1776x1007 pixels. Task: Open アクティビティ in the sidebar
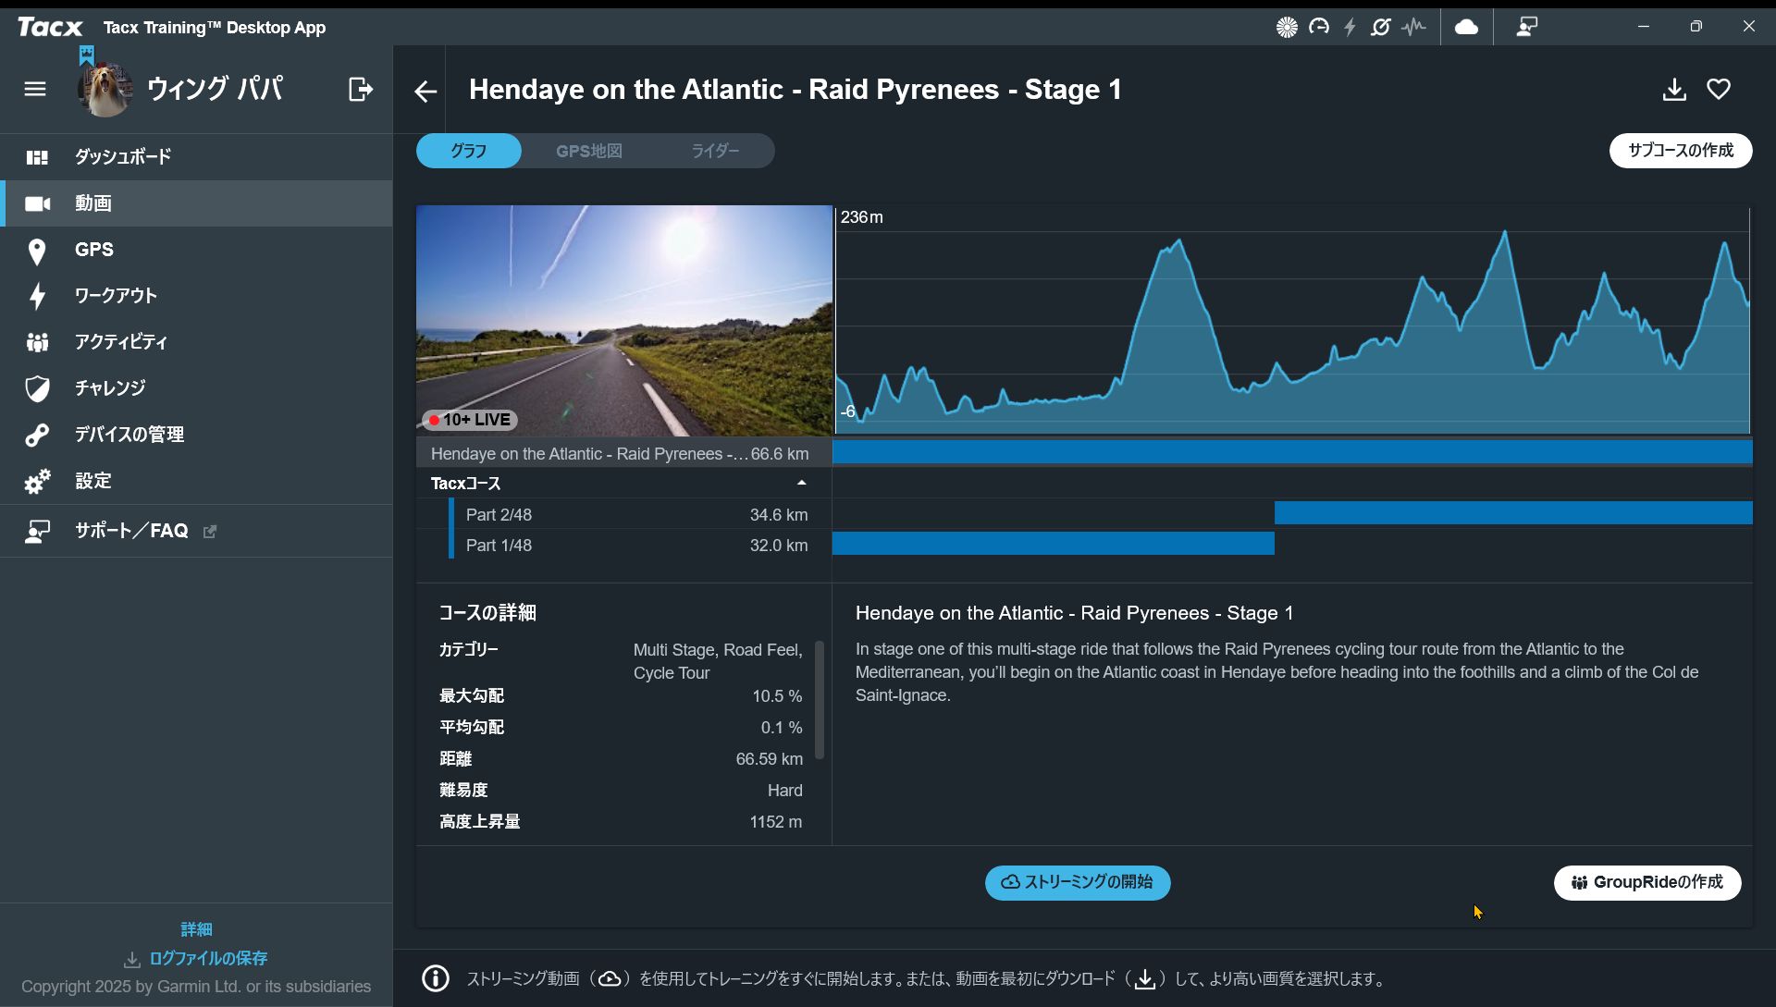196,342
